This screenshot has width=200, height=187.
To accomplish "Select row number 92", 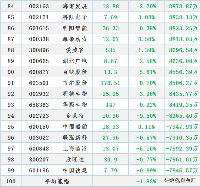I will [x=11, y=94].
